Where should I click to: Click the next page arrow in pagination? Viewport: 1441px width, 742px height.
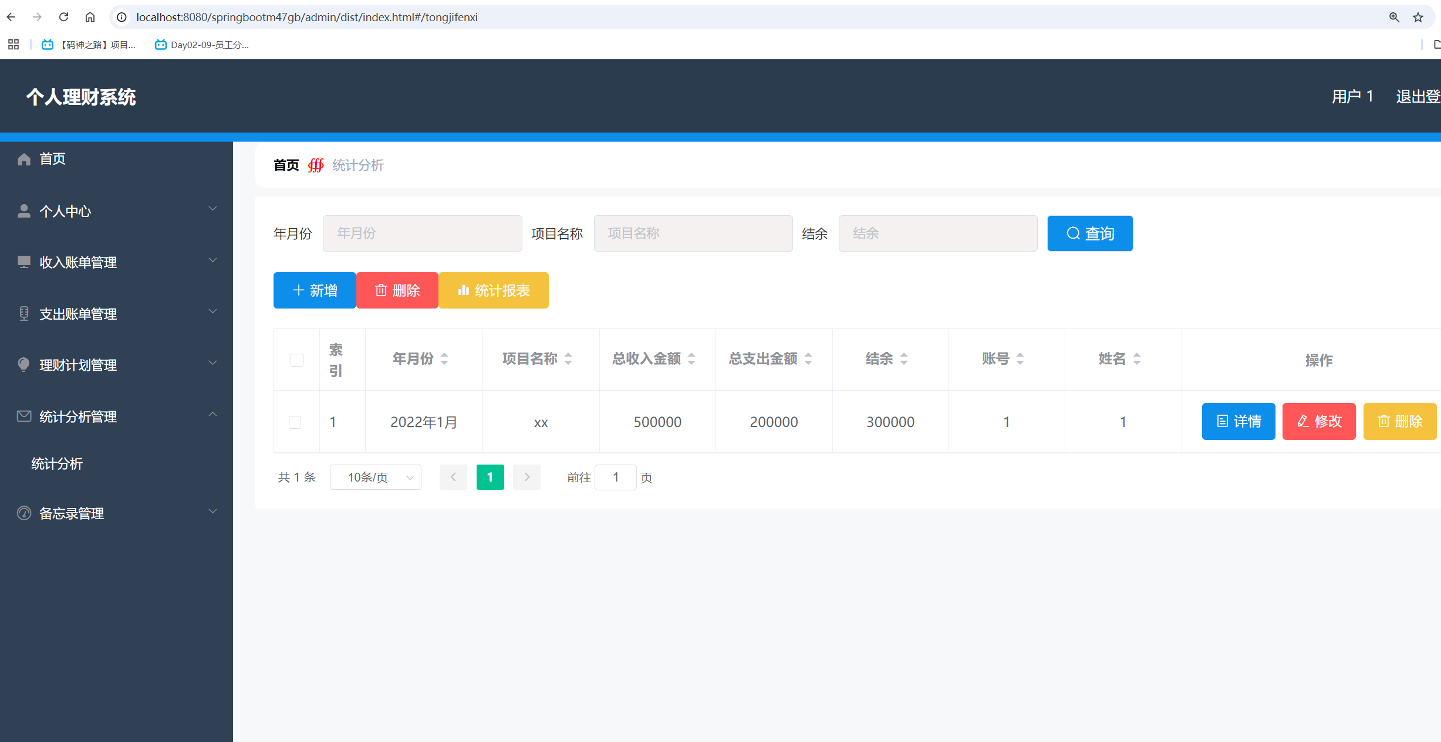pos(527,477)
